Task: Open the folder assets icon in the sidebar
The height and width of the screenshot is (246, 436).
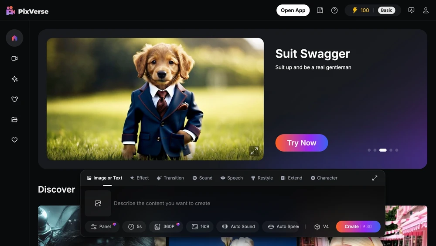Action: (x=14, y=120)
